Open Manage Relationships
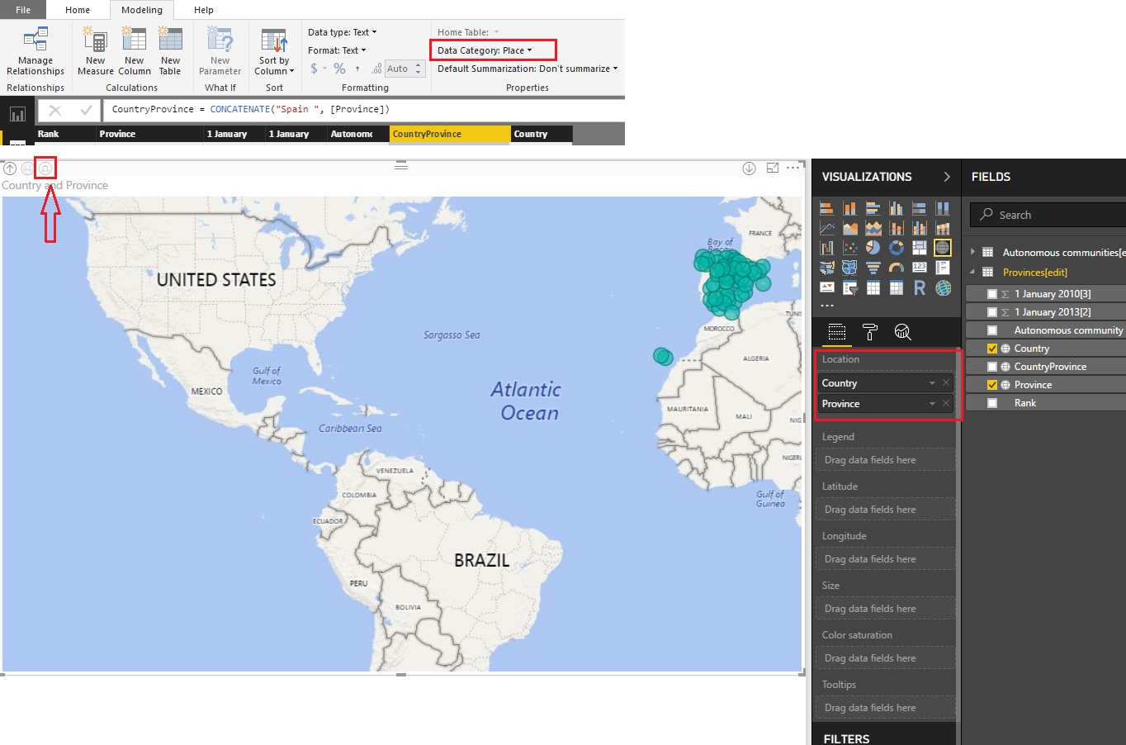This screenshot has height=745, width=1126. coord(35,51)
